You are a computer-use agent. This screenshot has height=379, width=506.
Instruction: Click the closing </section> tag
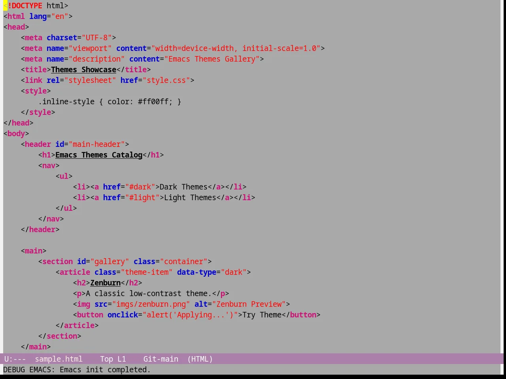pos(60,336)
